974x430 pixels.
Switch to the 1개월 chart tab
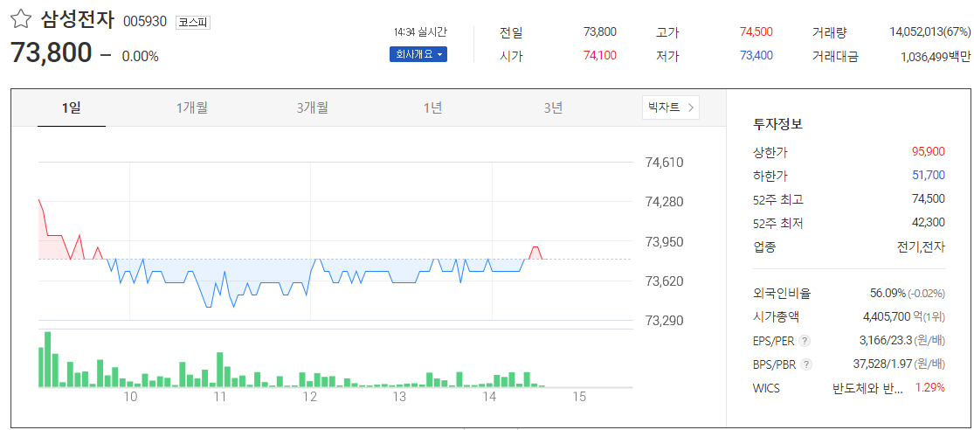click(x=192, y=107)
